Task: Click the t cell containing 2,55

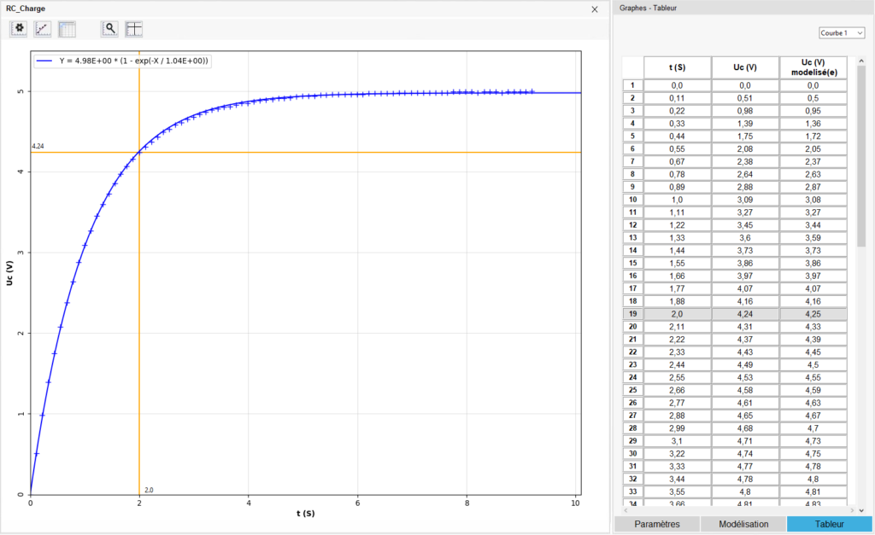Action: pyautogui.click(x=676, y=376)
